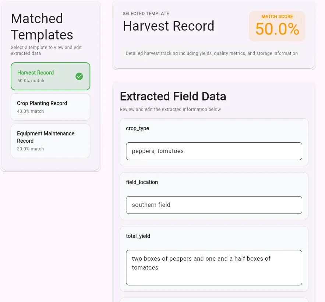Select the Harvest Record template card
The height and width of the screenshot is (302, 325).
(44, 76)
